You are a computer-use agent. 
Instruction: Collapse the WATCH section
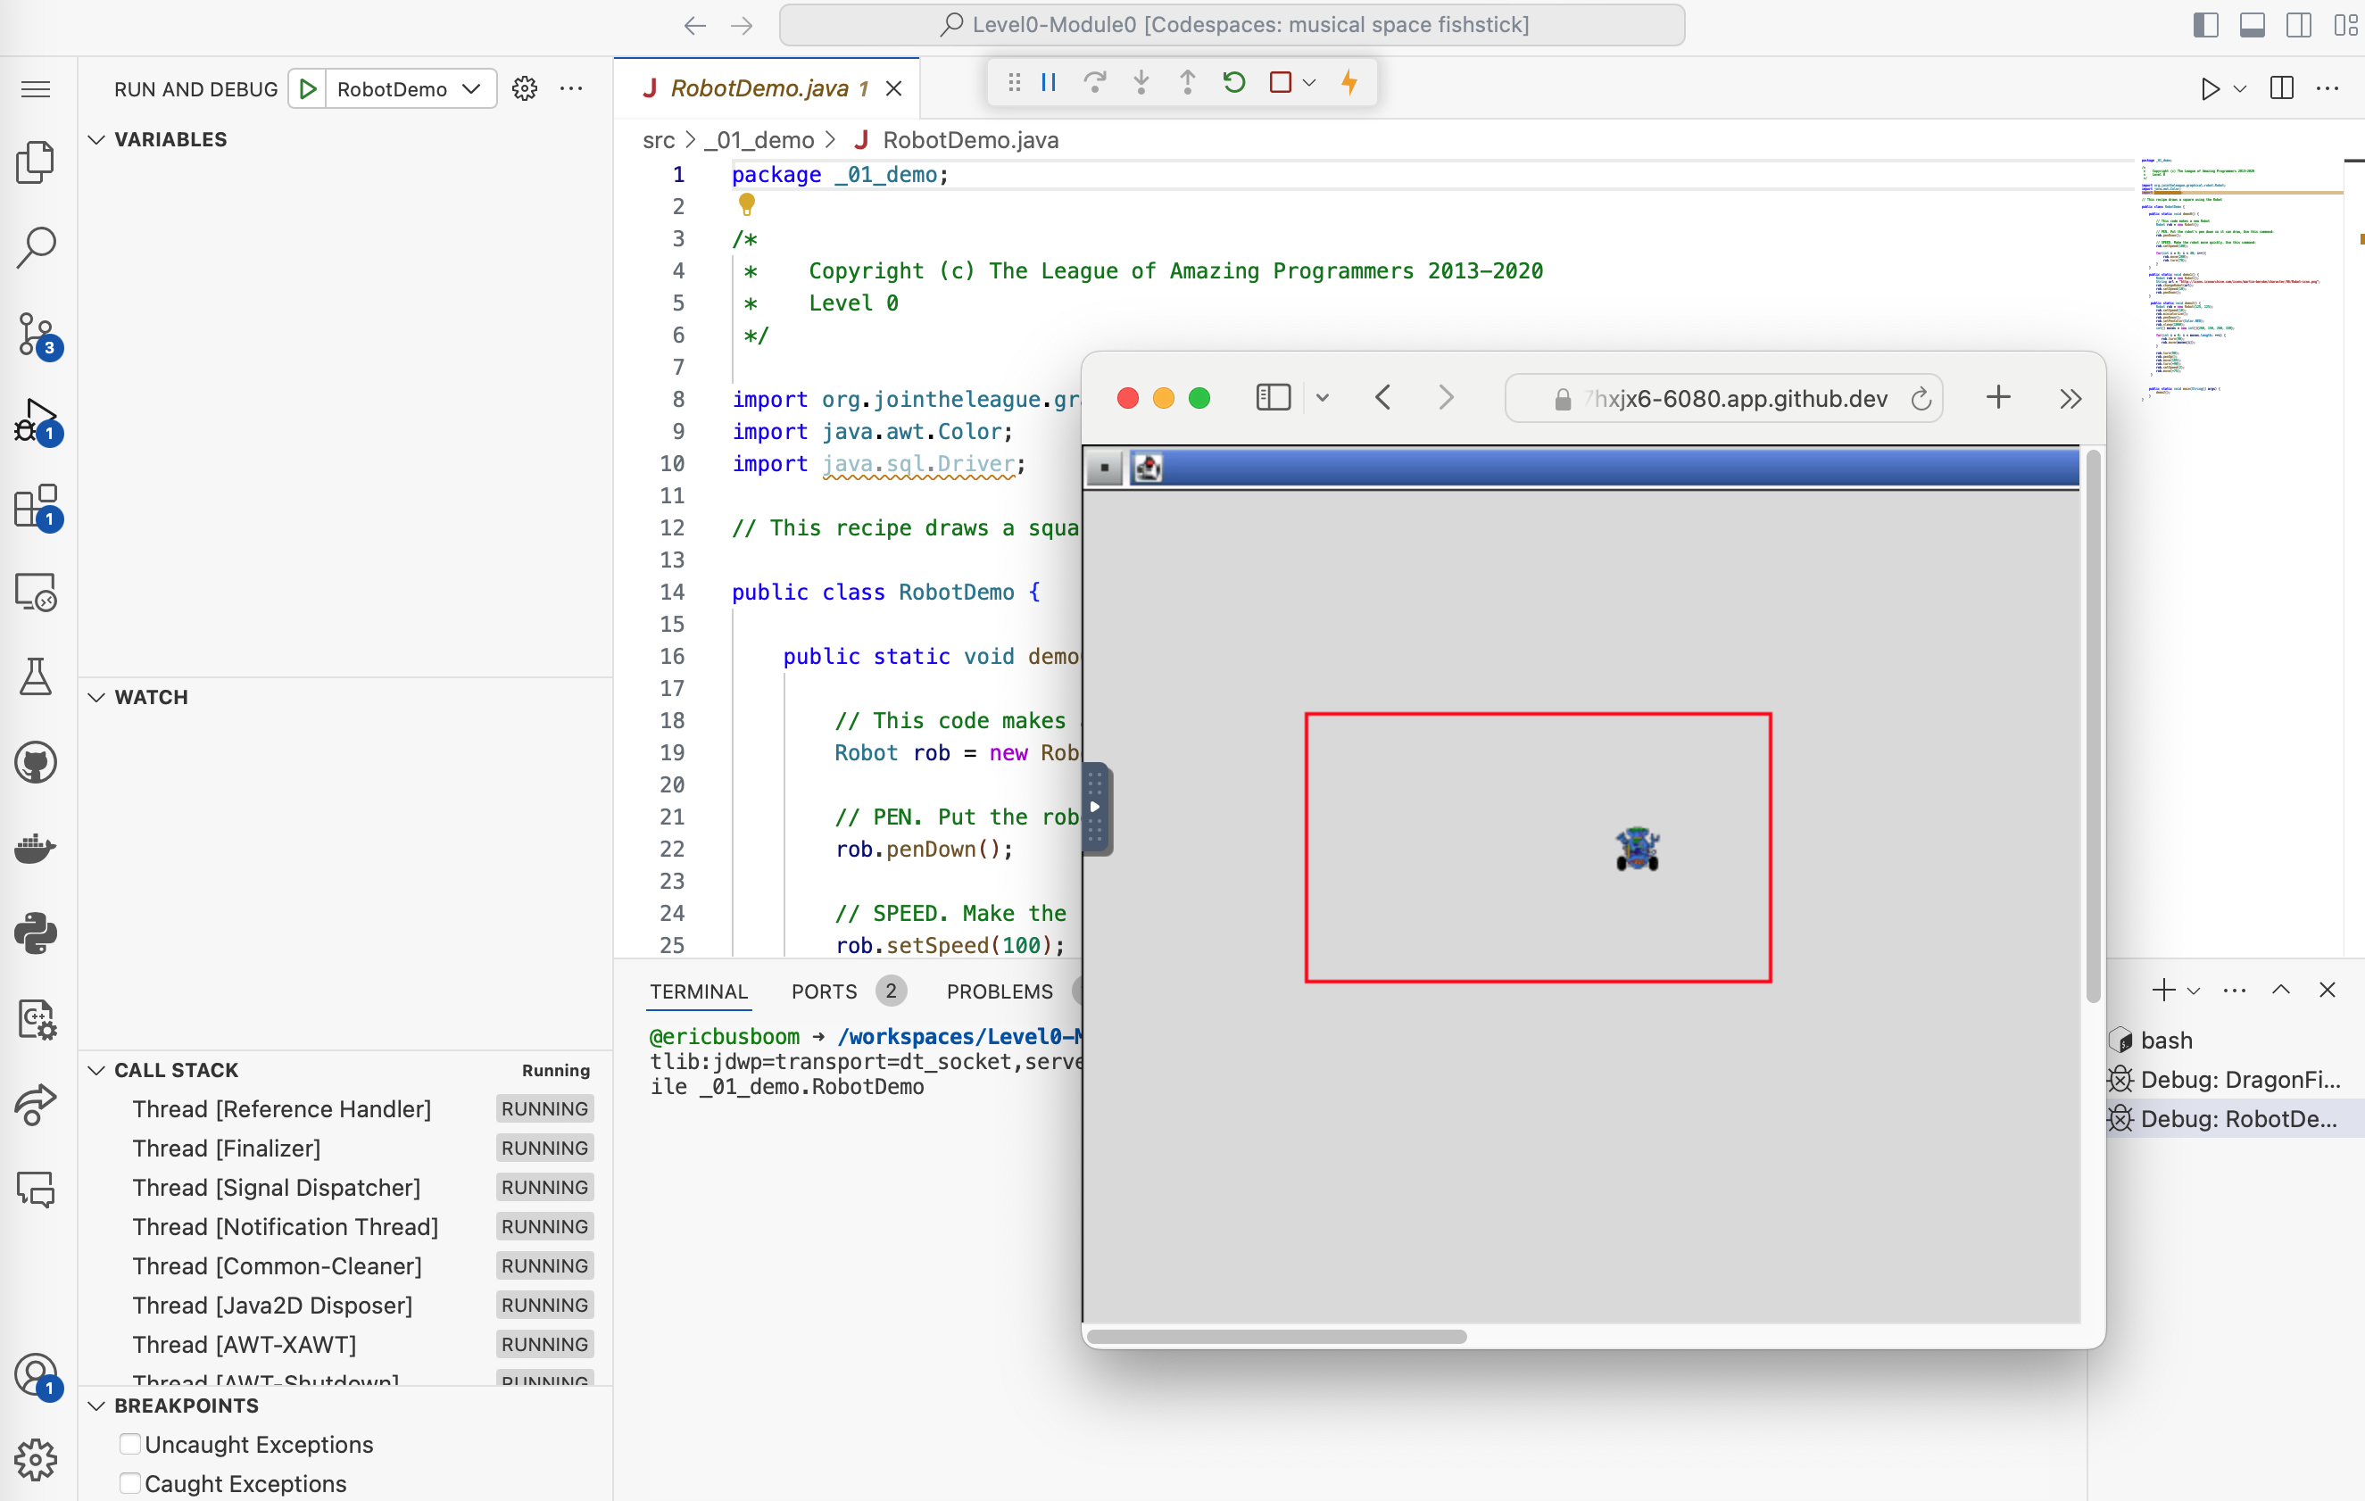click(x=96, y=698)
